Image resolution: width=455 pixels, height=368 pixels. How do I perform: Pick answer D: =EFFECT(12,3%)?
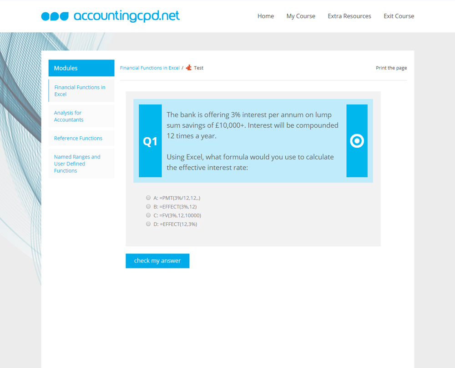[x=148, y=224]
